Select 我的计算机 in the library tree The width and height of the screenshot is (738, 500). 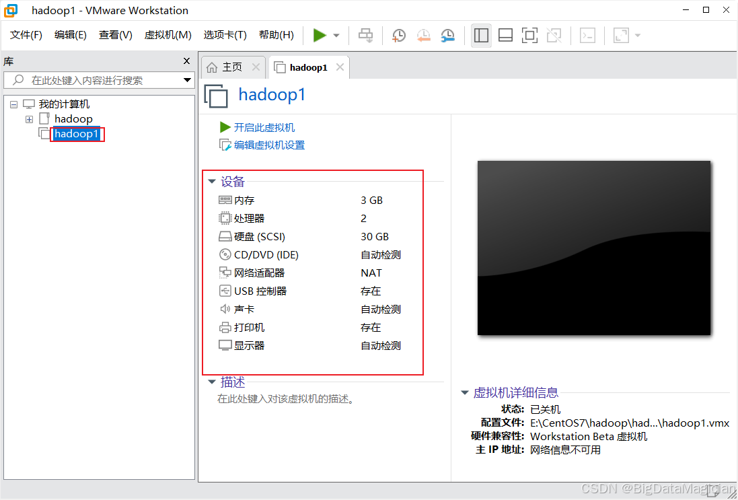(64, 104)
